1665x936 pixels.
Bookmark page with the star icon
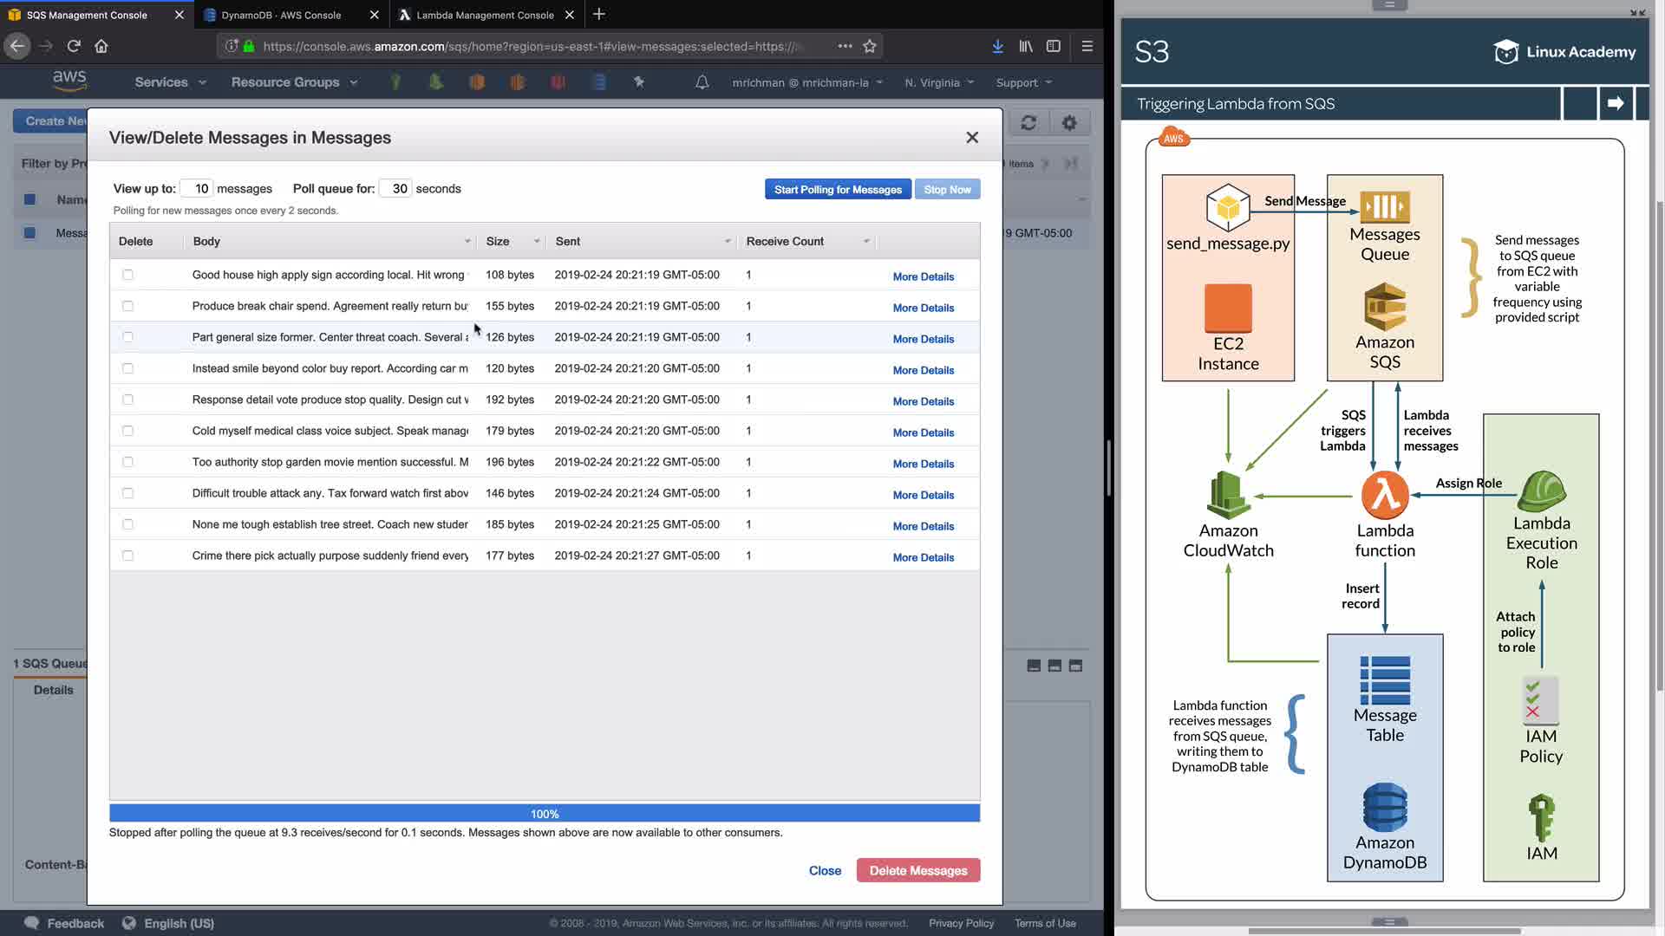click(870, 46)
